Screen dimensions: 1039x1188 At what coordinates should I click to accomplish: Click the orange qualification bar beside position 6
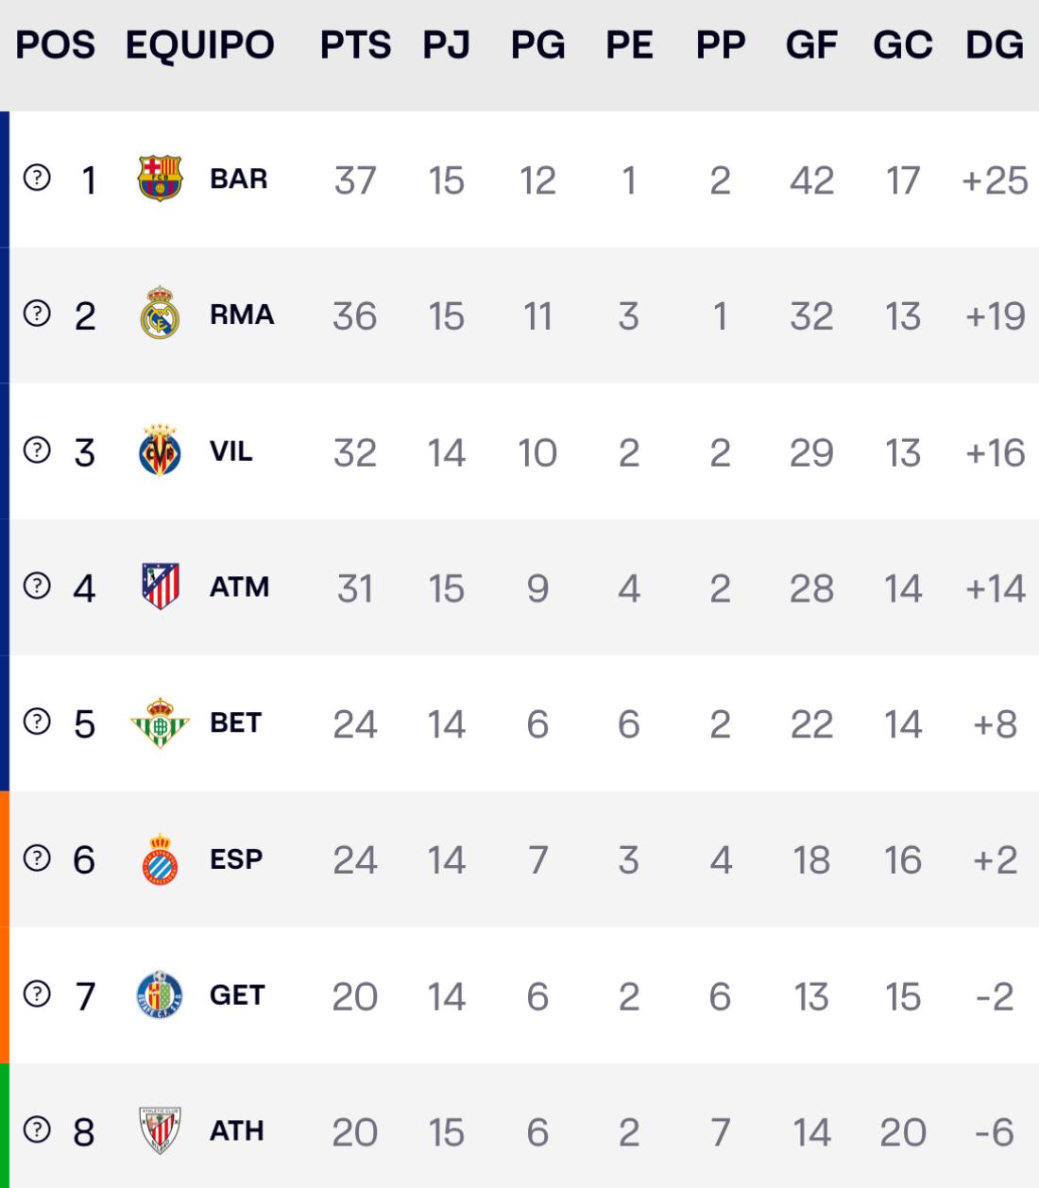click(5, 859)
